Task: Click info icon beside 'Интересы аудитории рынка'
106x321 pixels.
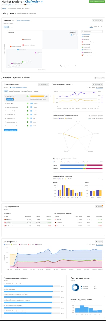Action: pos(27,278)
